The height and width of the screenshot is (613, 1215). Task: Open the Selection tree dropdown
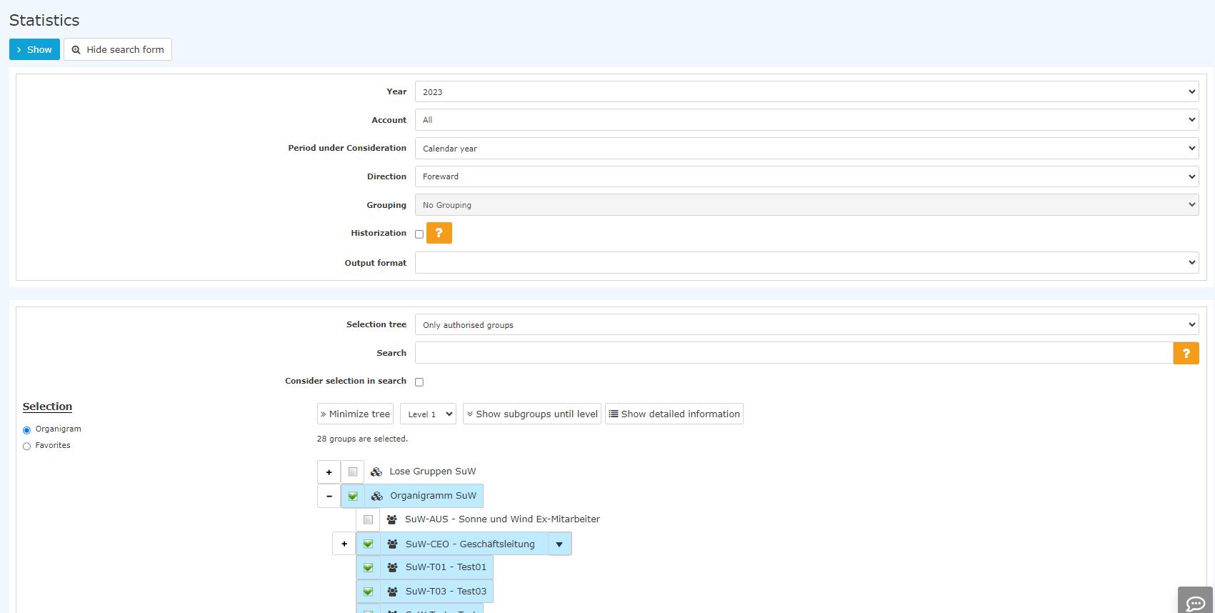[x=806, y=324]
